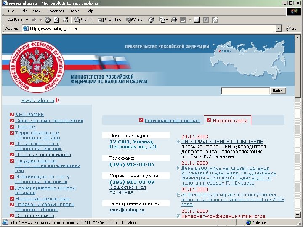303x227 pixels.
Task: Refresh the page with the Refresh icon
Action: click(56, 20)
